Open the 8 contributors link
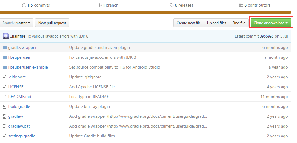Viewport: 297px width, 143px height. point(254,5)
